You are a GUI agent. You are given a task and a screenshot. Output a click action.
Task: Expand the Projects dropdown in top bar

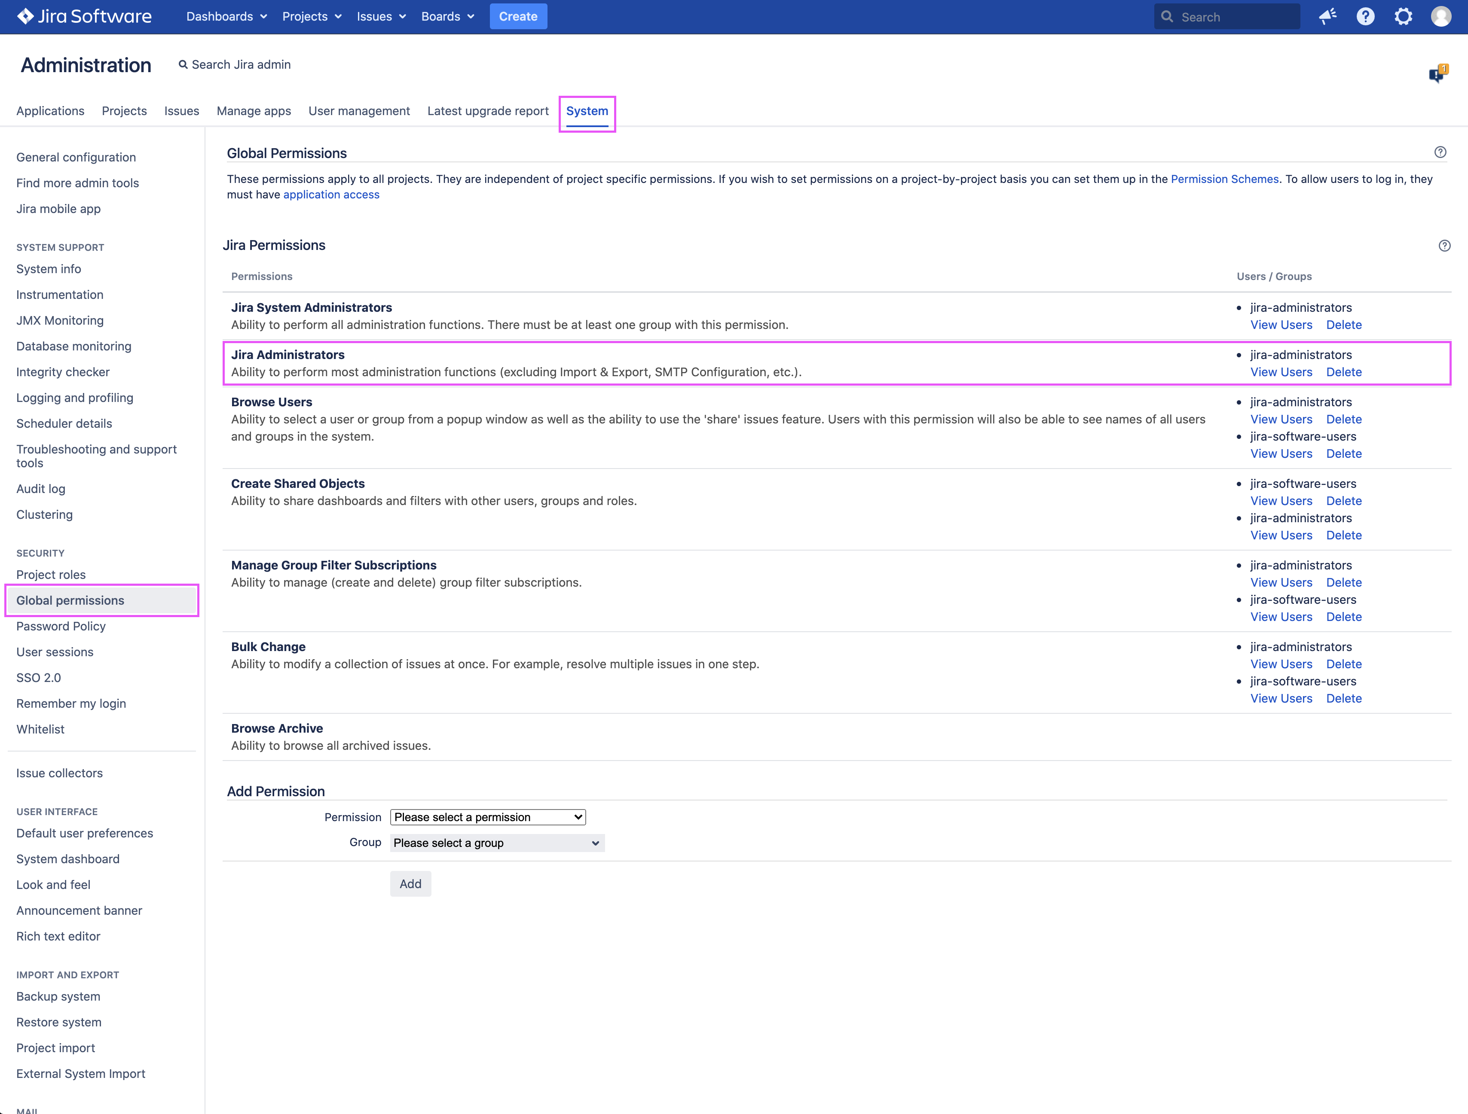click(x=312, y=17)
